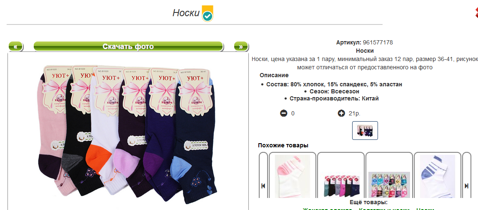Click the plus icon to add a pair

(x=341, y=113)
